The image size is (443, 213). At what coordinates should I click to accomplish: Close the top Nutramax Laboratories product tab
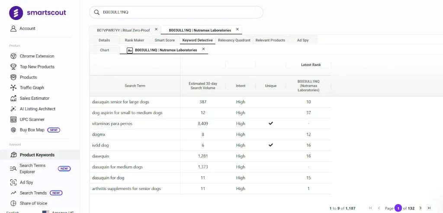(x=238, y=29)
